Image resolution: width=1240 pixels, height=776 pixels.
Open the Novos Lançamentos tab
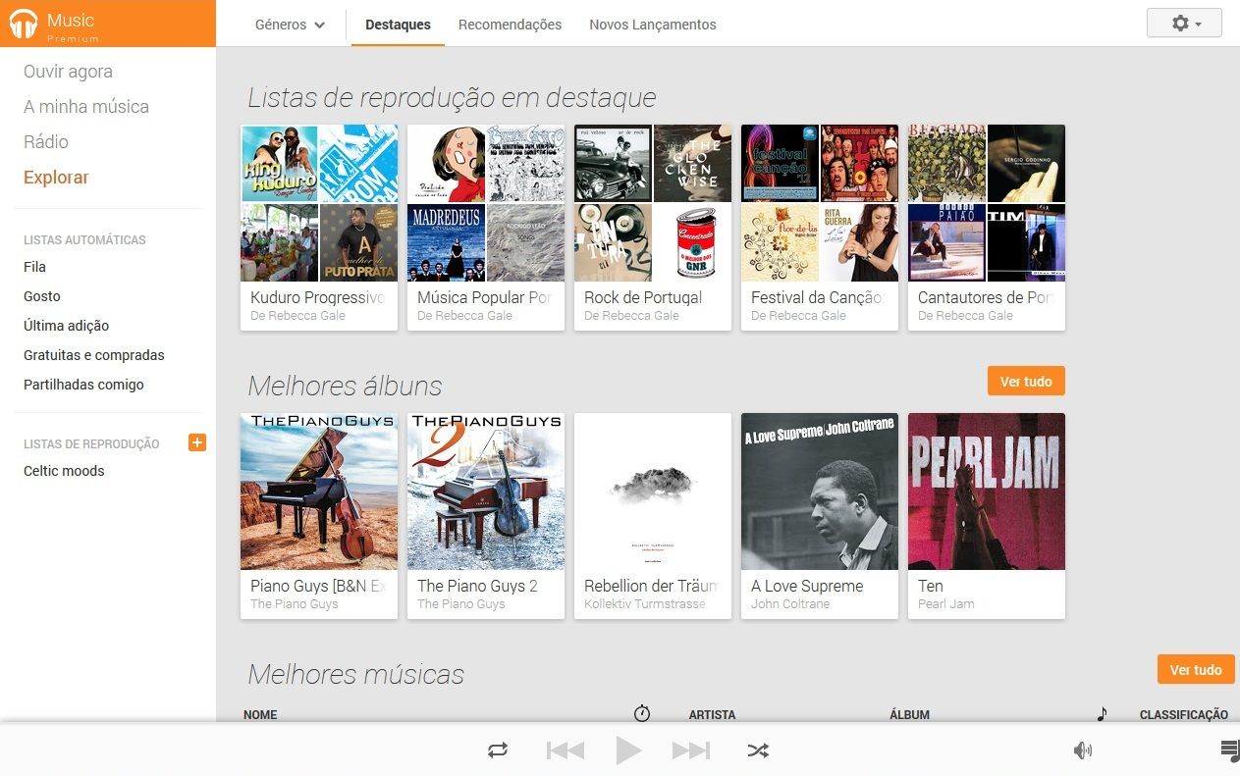tap(653, 25)
